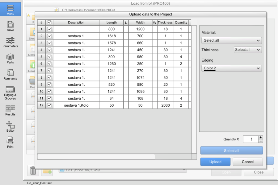Expand the Material dropdown

(232, 40)
